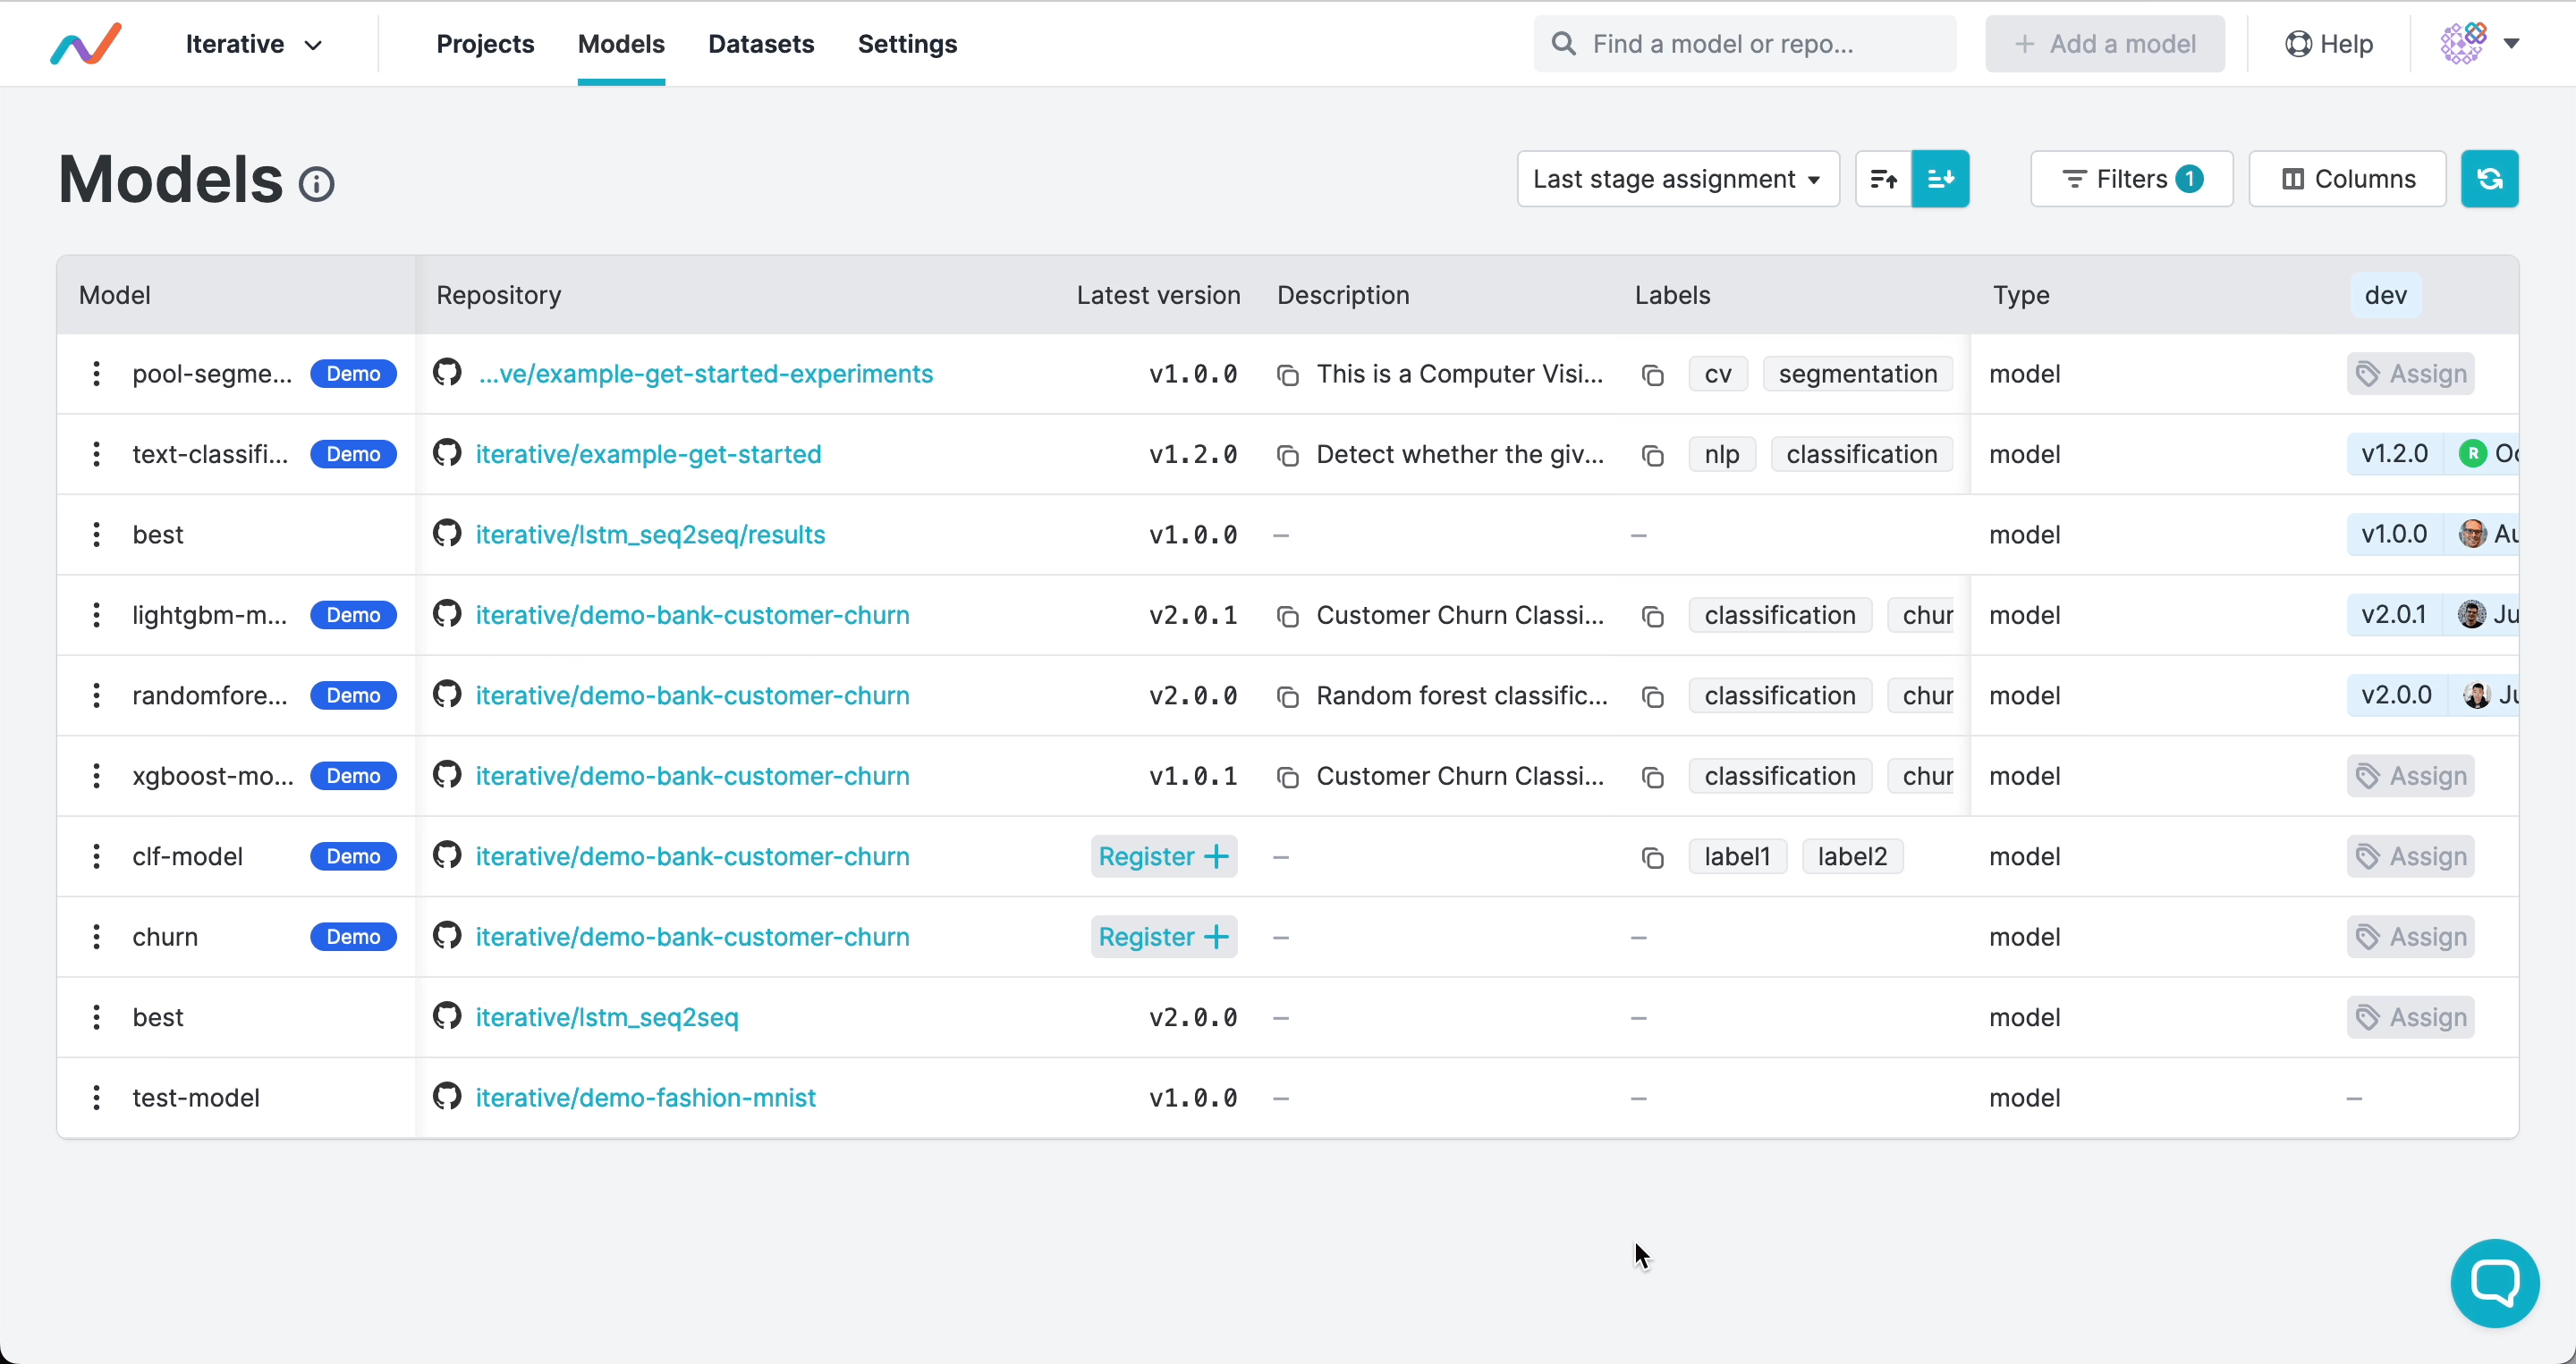The image size is (2576, 1364).
Task: Copy the pool-segme model description
Action: point(1288,375)
